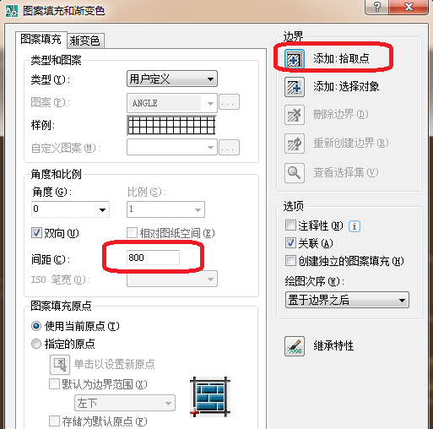Click the 查看选择集 magnifier icon
Image resolution: width=433 pixels, height=429 pixels.
pos(295,173)
